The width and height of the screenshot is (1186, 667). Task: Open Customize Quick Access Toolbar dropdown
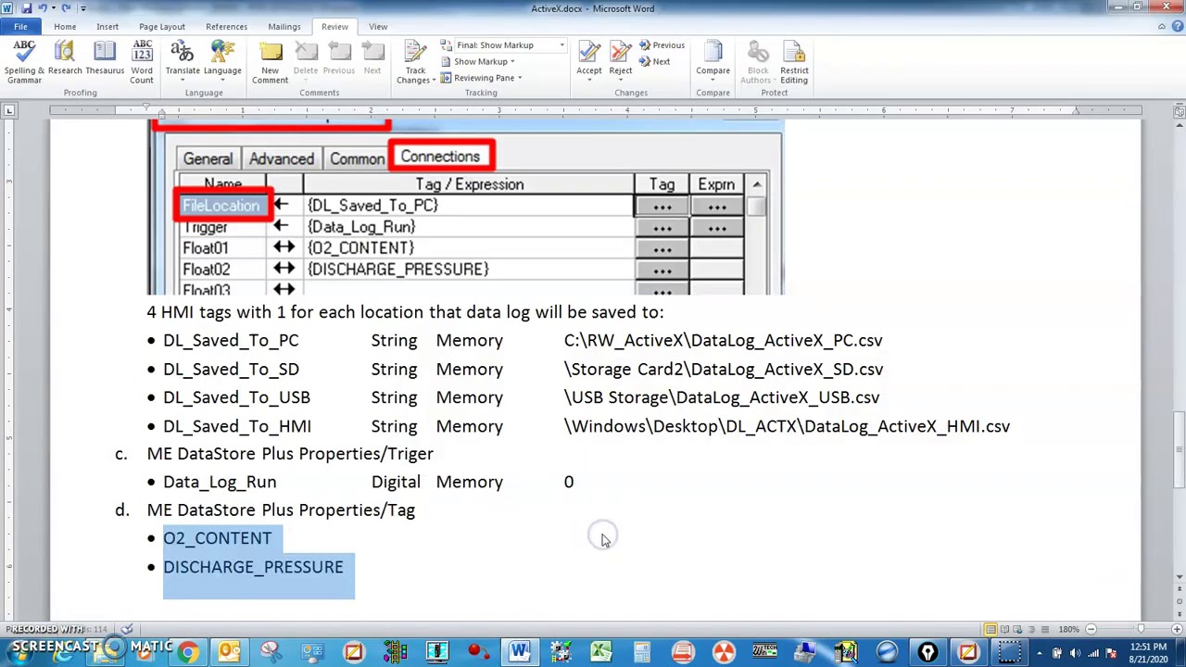(x=82, y=8)
